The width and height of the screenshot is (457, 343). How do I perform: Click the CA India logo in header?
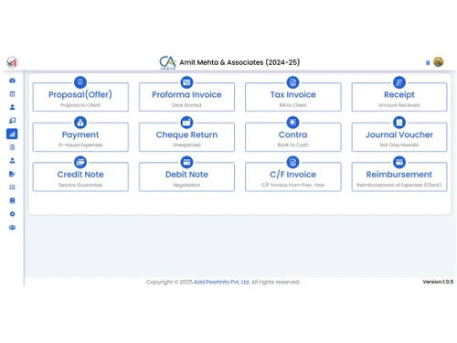click(x=167, y=63)
